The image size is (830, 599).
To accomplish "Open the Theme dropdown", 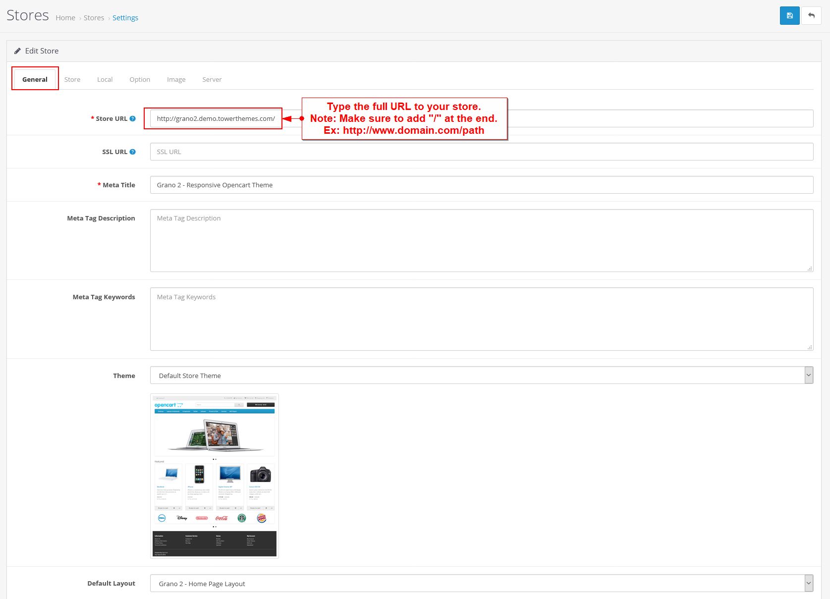I will pos(482,375).
